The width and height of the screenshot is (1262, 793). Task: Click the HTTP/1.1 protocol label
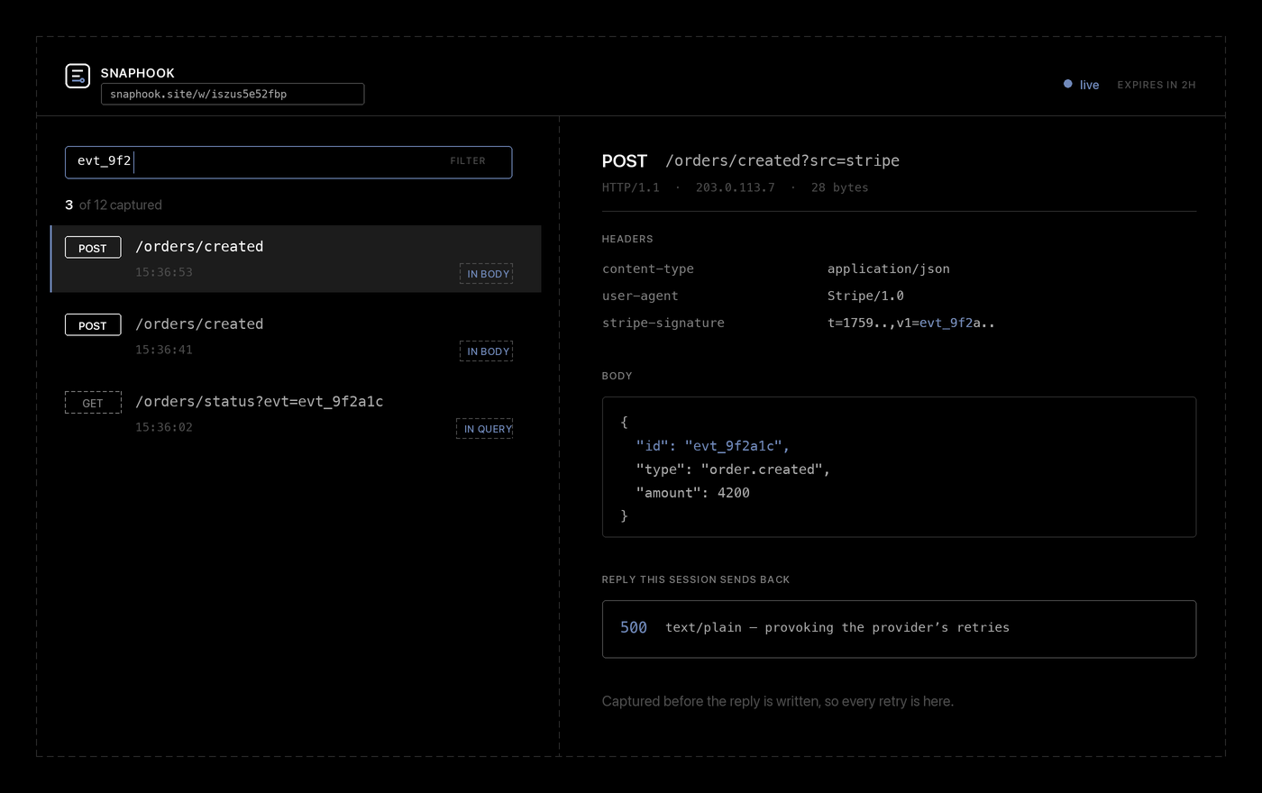(631, 187)
